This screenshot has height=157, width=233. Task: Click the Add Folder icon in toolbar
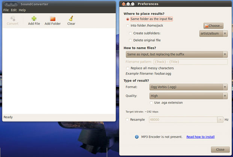(53, 19)
